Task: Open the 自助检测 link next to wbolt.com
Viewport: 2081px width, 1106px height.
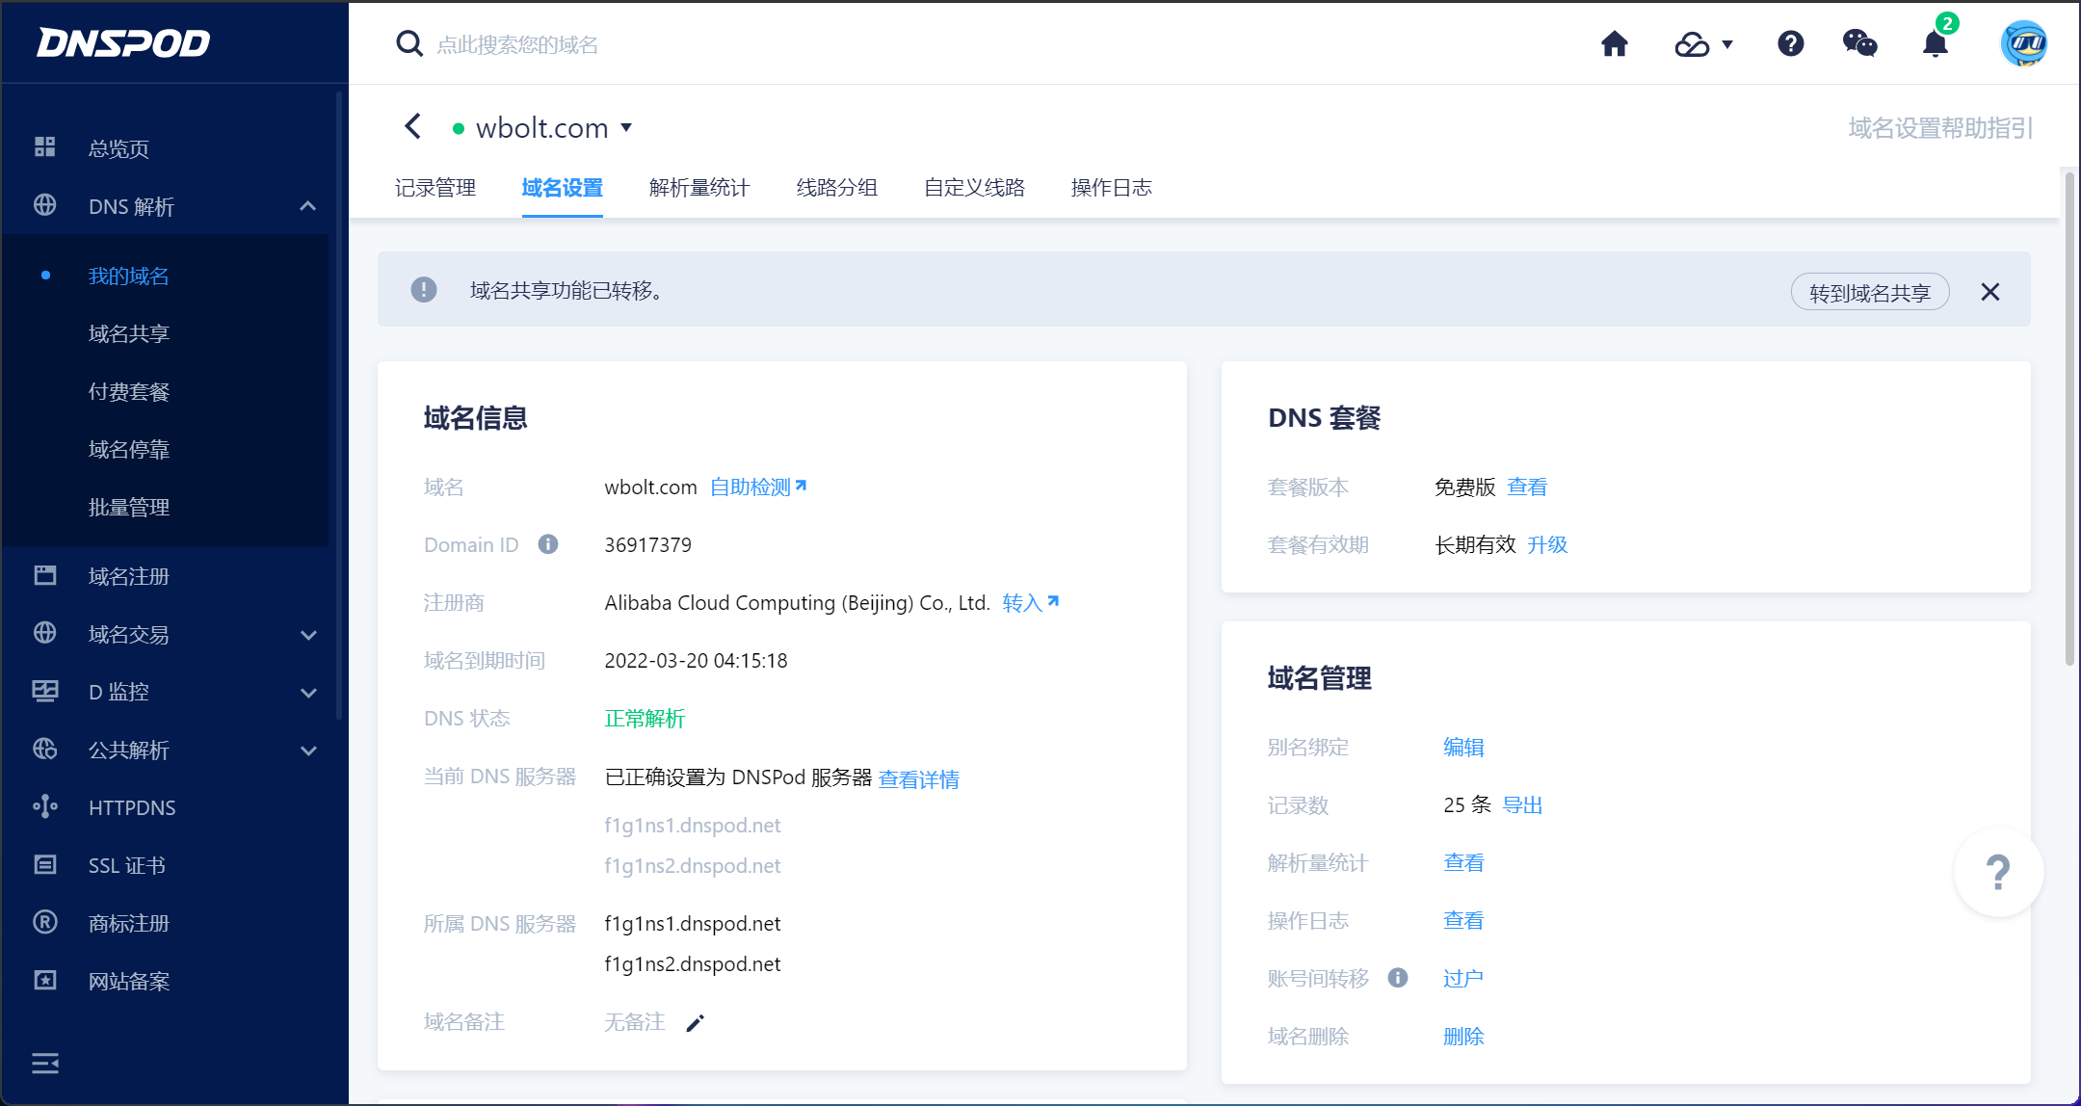Action: click(751, 487)
